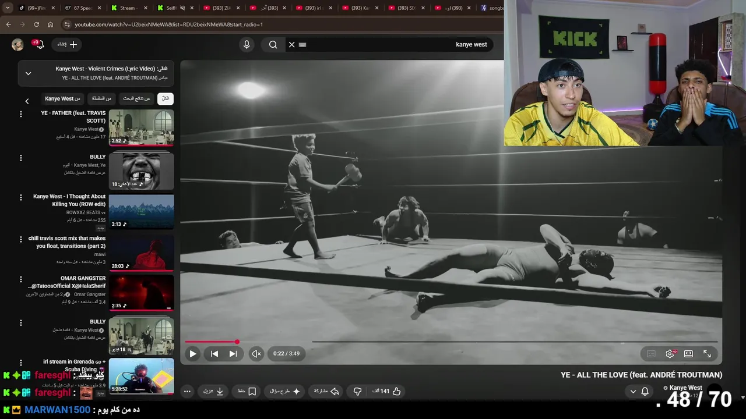Collapse the mix playlist panel chevron
746x419 pixels.
pos(28,73)
